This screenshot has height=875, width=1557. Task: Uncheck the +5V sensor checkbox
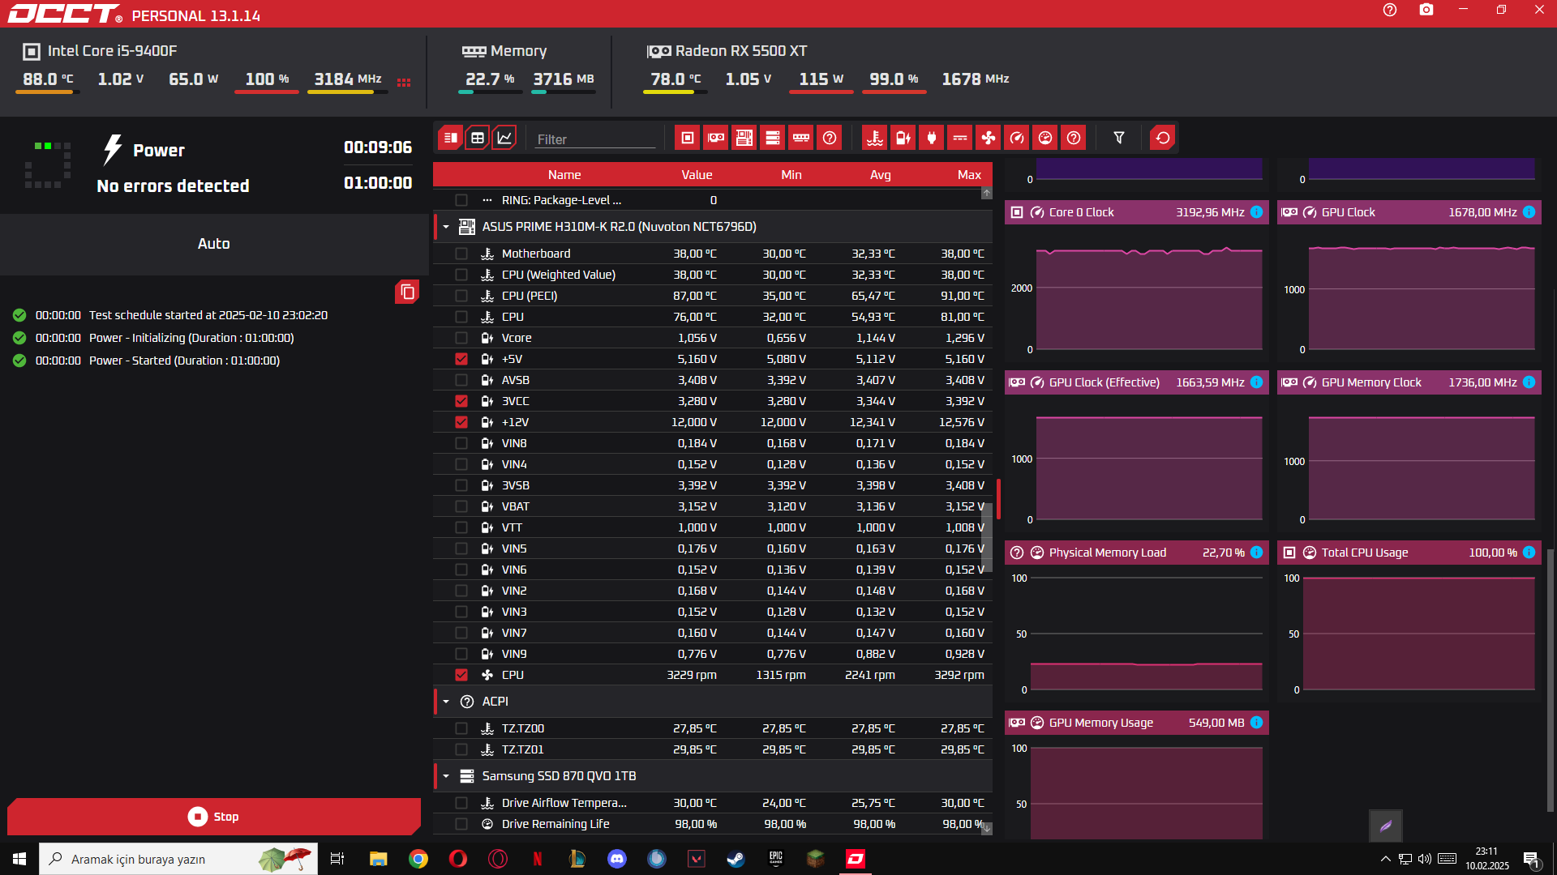click(x=461, y=359)
